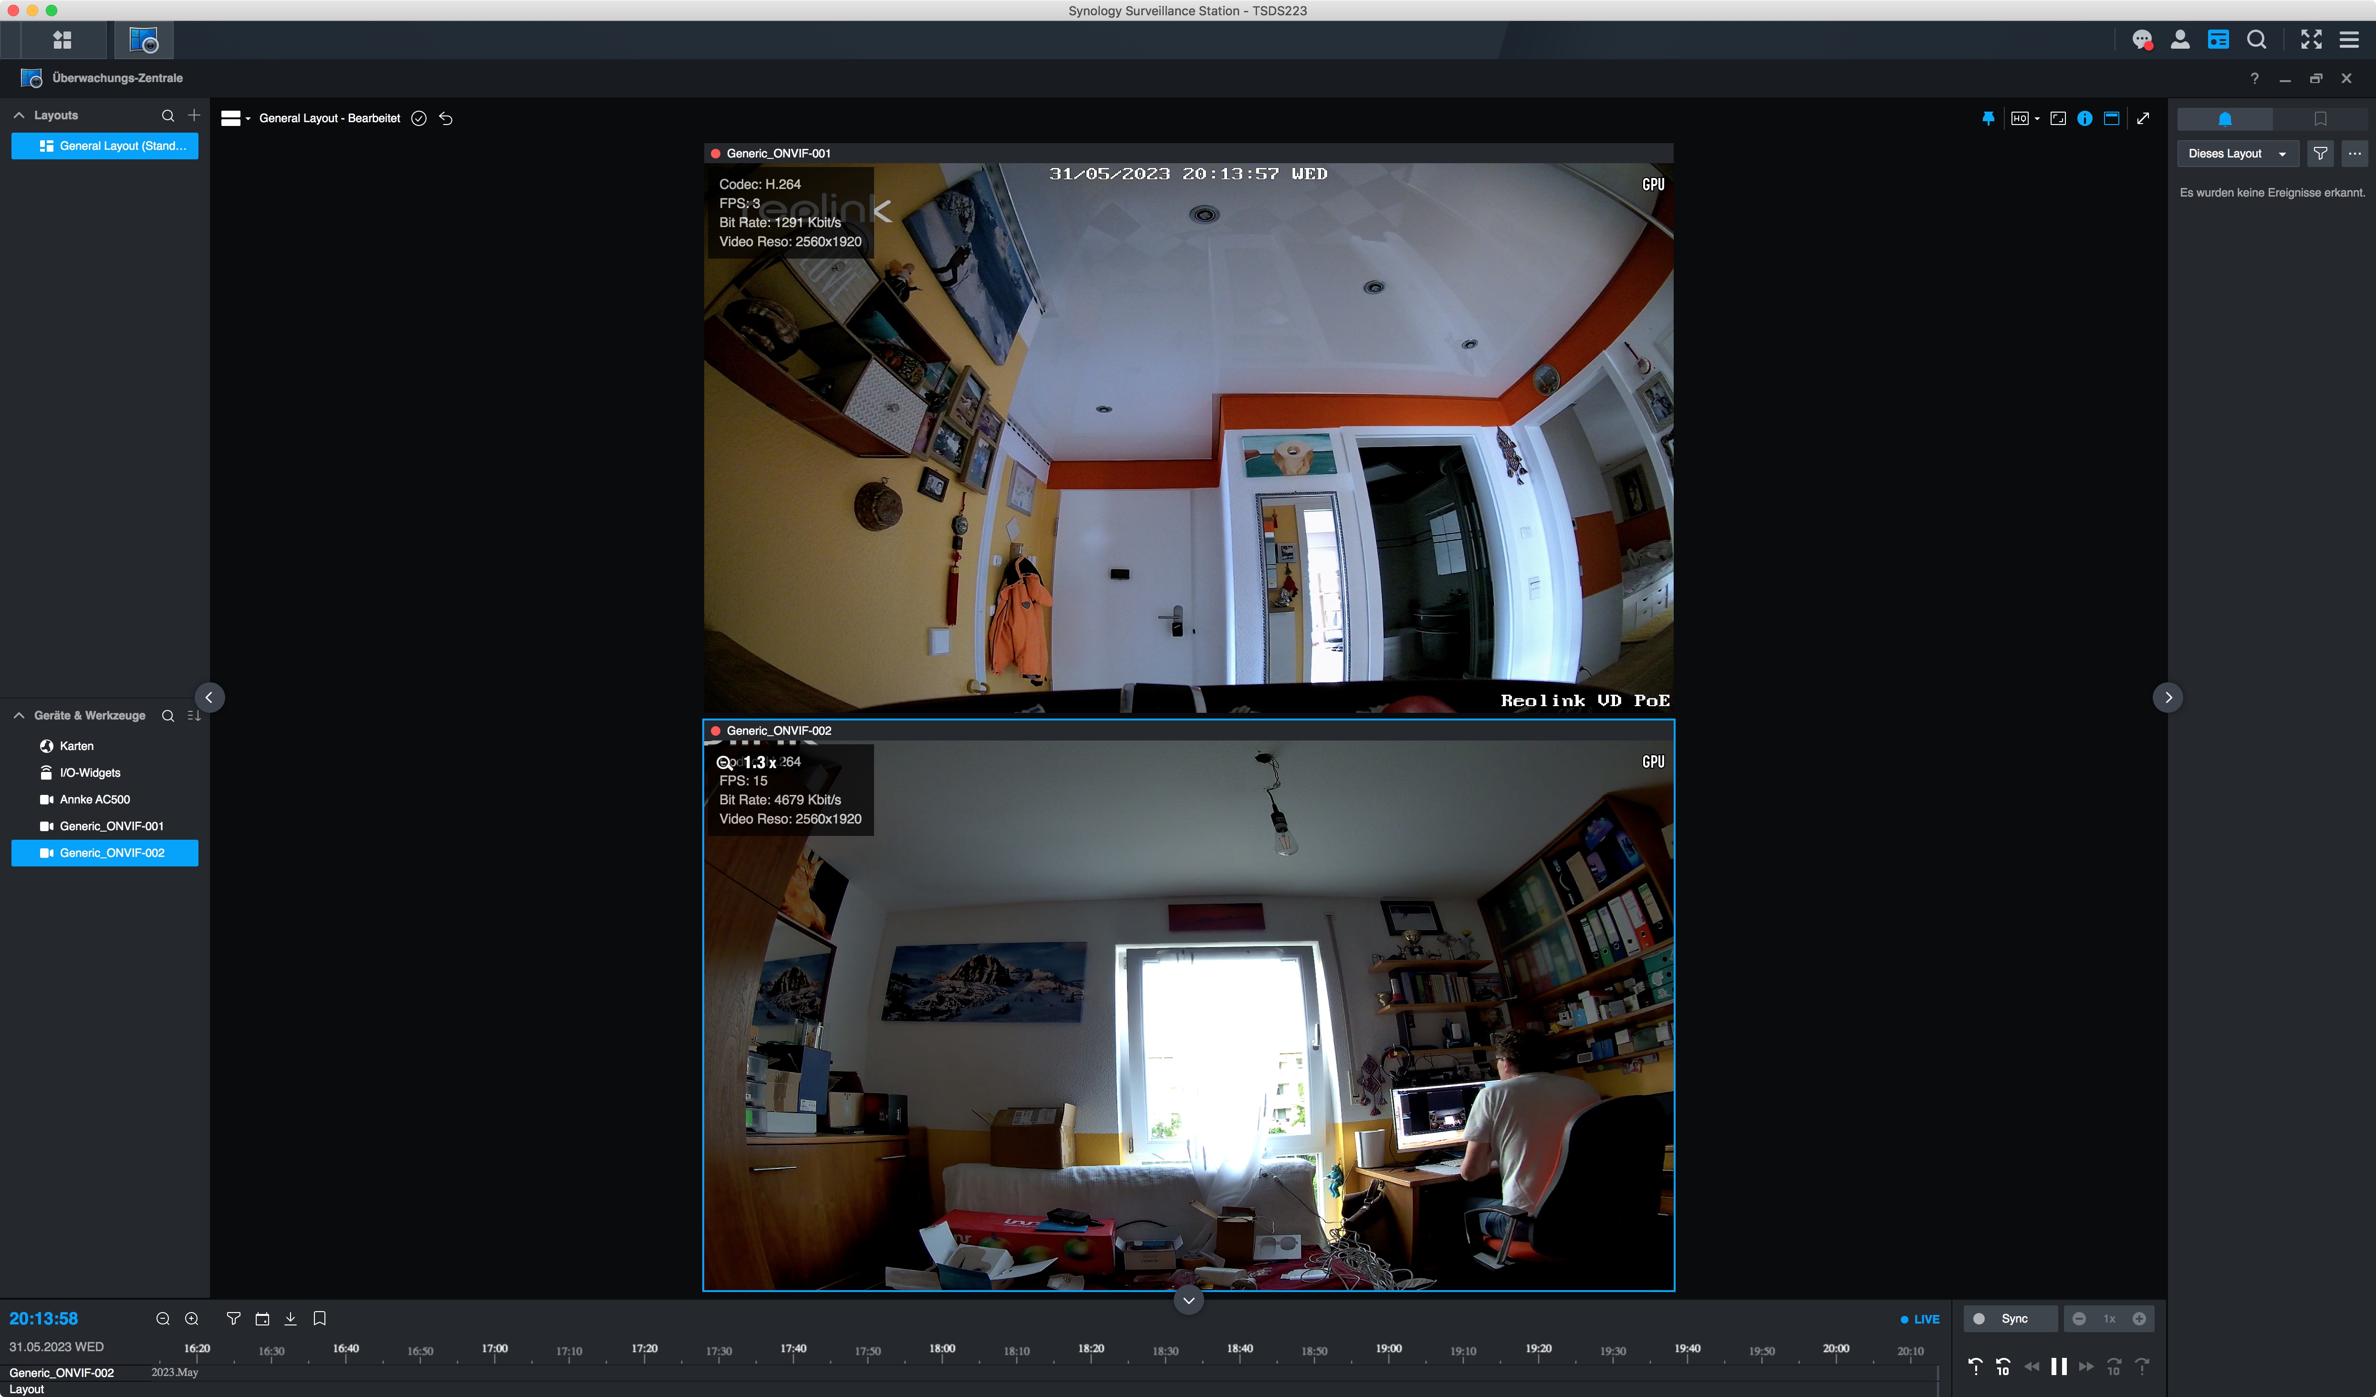
Task: Click the fullscreen expand arrows icon
Action: pos(2143,118)
